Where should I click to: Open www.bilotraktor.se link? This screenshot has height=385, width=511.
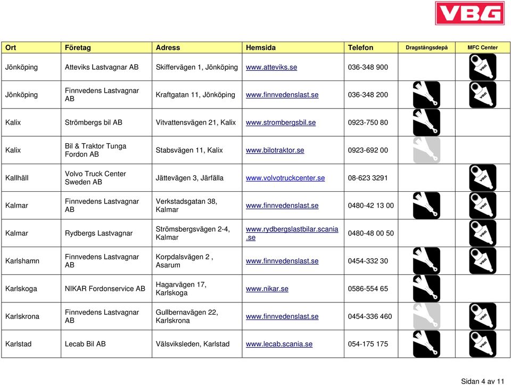click(275, 150)
